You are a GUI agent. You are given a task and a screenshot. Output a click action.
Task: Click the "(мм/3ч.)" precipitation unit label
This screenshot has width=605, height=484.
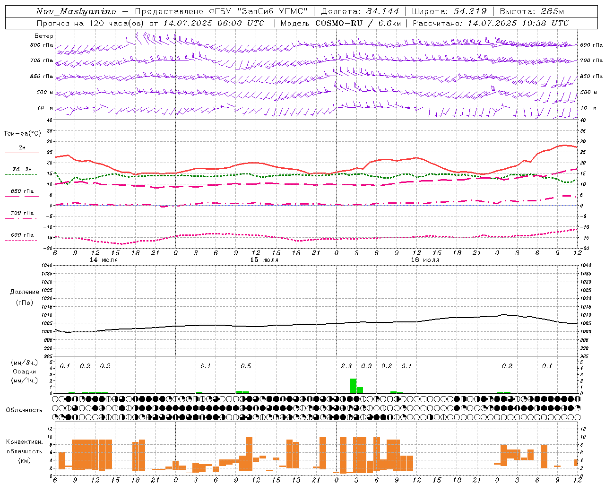tap(25, 363)
